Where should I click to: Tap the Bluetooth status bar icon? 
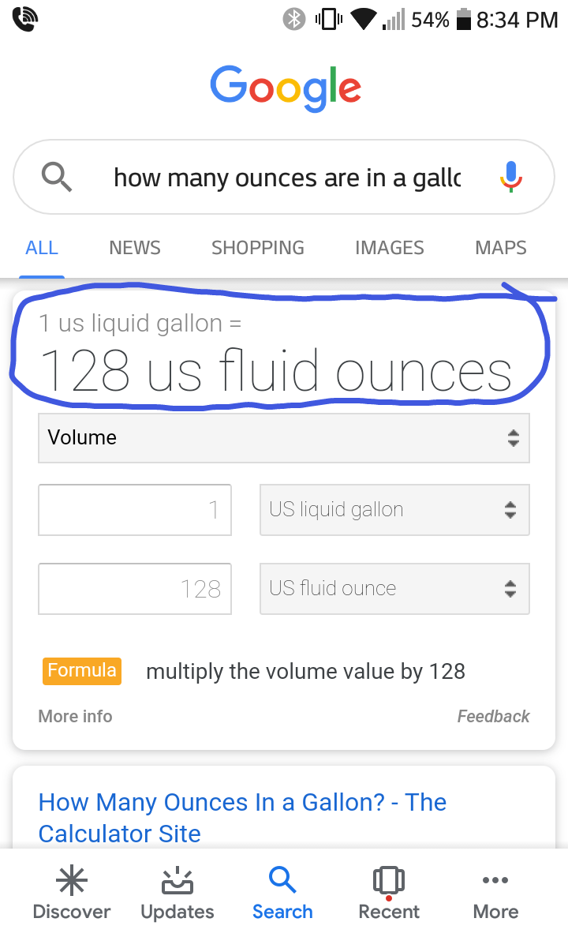[x=294, y=20]
